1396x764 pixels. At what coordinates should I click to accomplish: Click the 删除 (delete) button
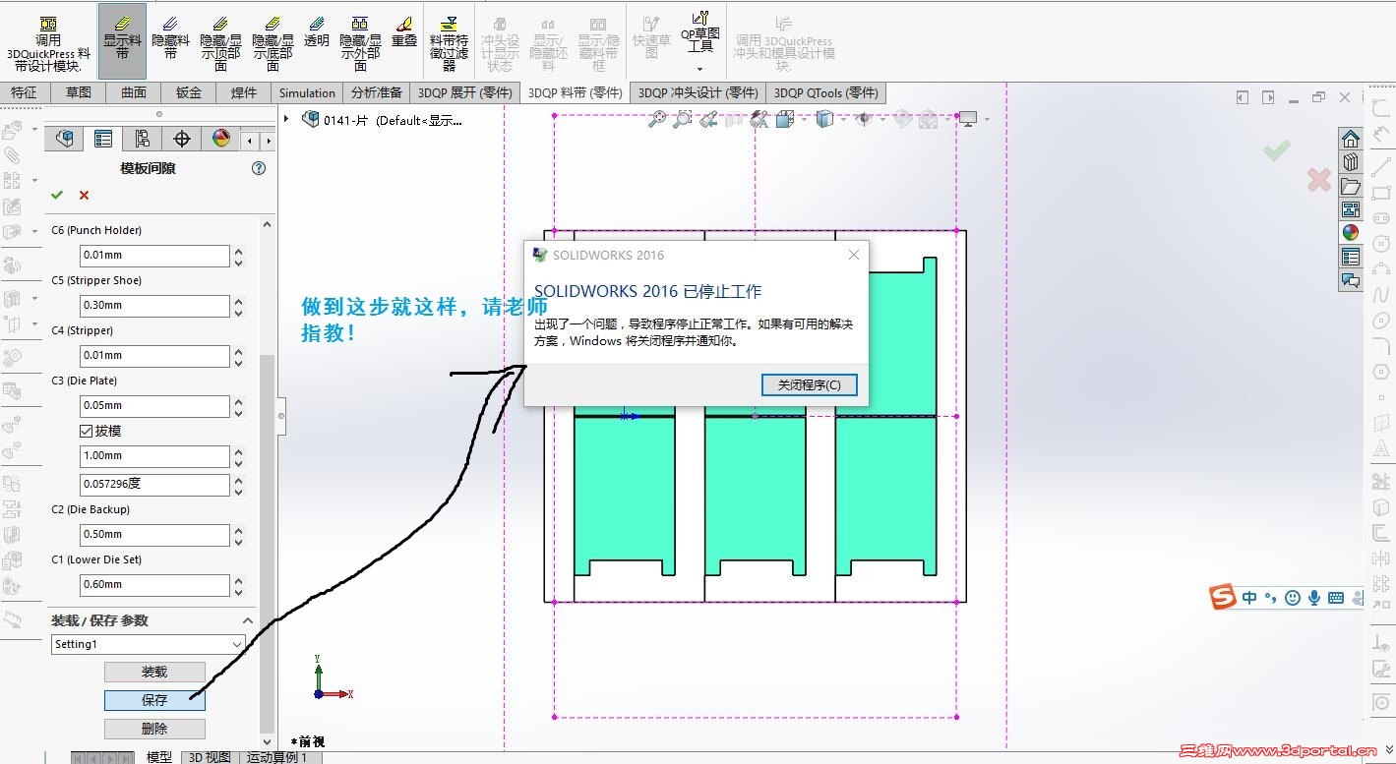click(x=154, y=729)
